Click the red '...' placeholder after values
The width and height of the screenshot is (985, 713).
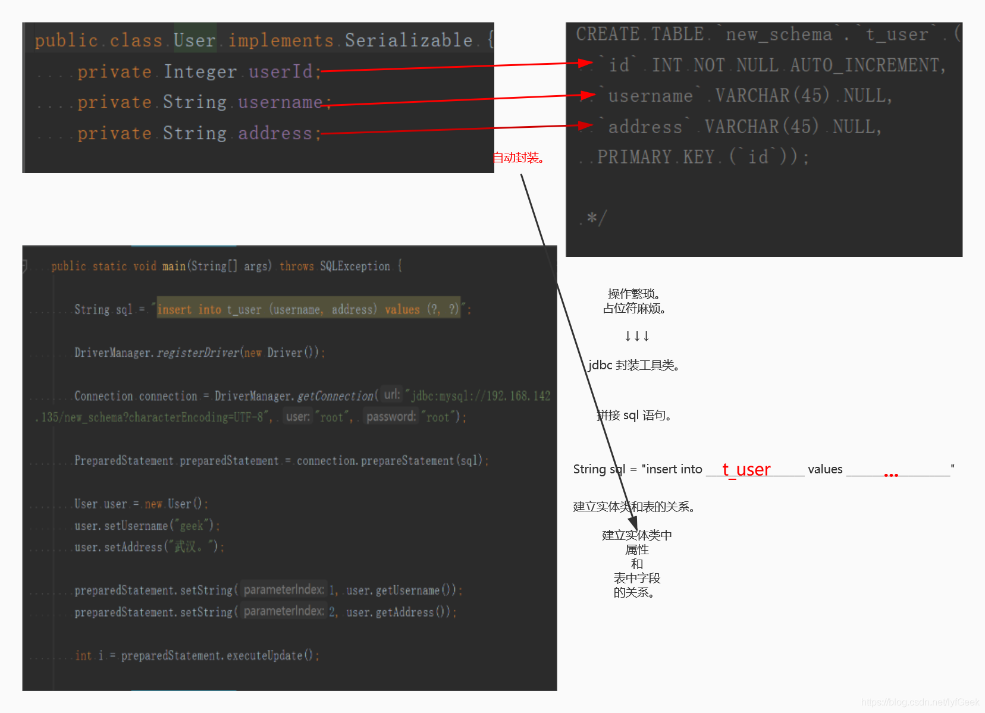(x=891, y=473)
